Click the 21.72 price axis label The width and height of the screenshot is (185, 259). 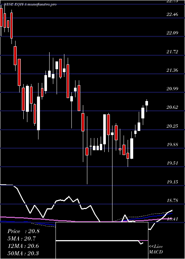172,52
